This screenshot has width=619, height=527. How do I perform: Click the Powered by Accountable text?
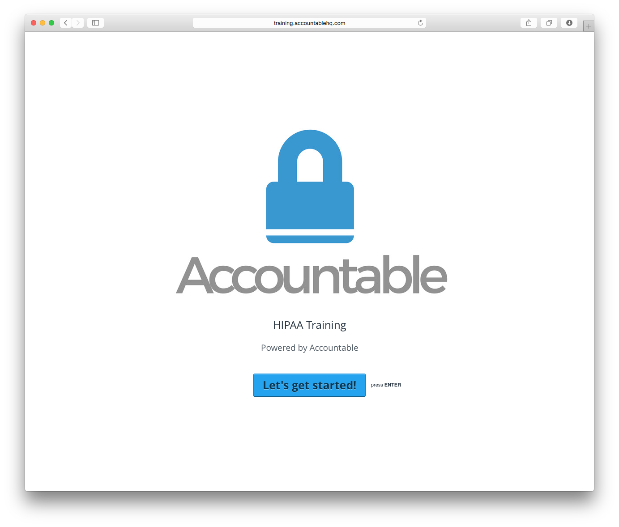(309, 348)
